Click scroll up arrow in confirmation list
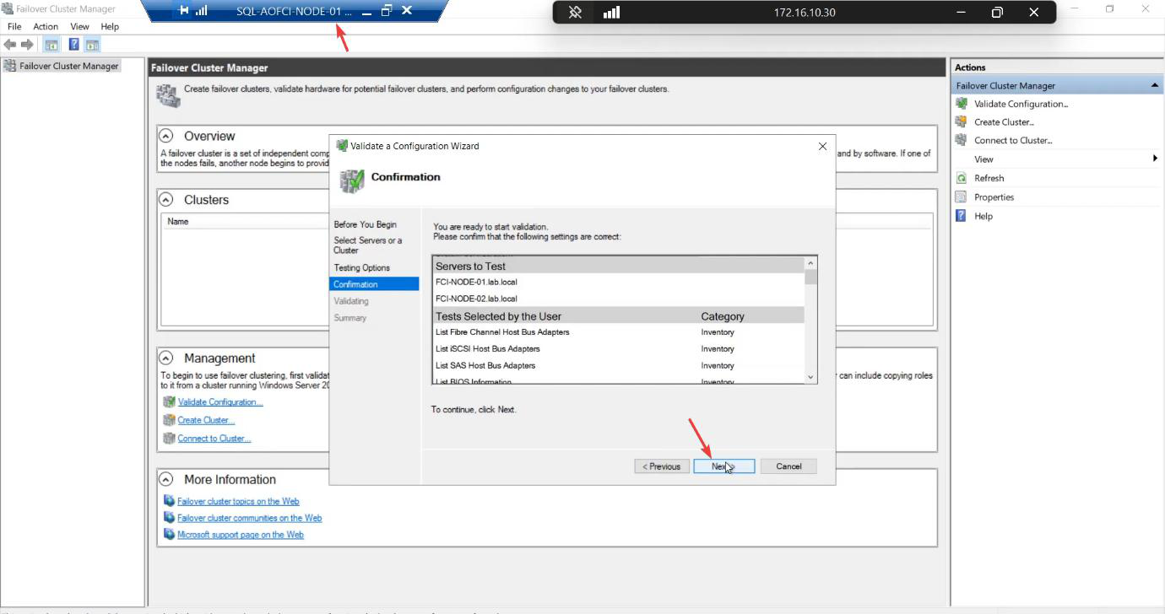1165x614 pixels. (x=811, y=263)
